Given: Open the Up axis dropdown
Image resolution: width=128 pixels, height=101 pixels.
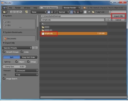Looking at the screenshot, I should coord(26,75).
